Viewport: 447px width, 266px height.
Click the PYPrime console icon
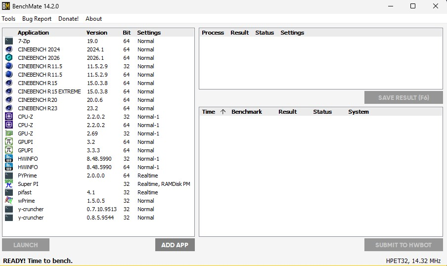pyautogui.click(x=9, y=176)
